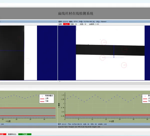Click the X-位置 axis label under the width chart

8,121
